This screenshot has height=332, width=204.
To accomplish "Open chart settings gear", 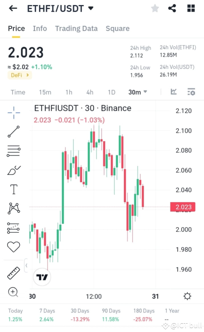I will tap(187, 296).
